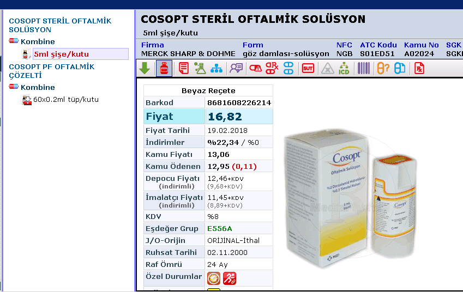
Task: Click the purple person speech bubble icon
Action: [236, 69]
